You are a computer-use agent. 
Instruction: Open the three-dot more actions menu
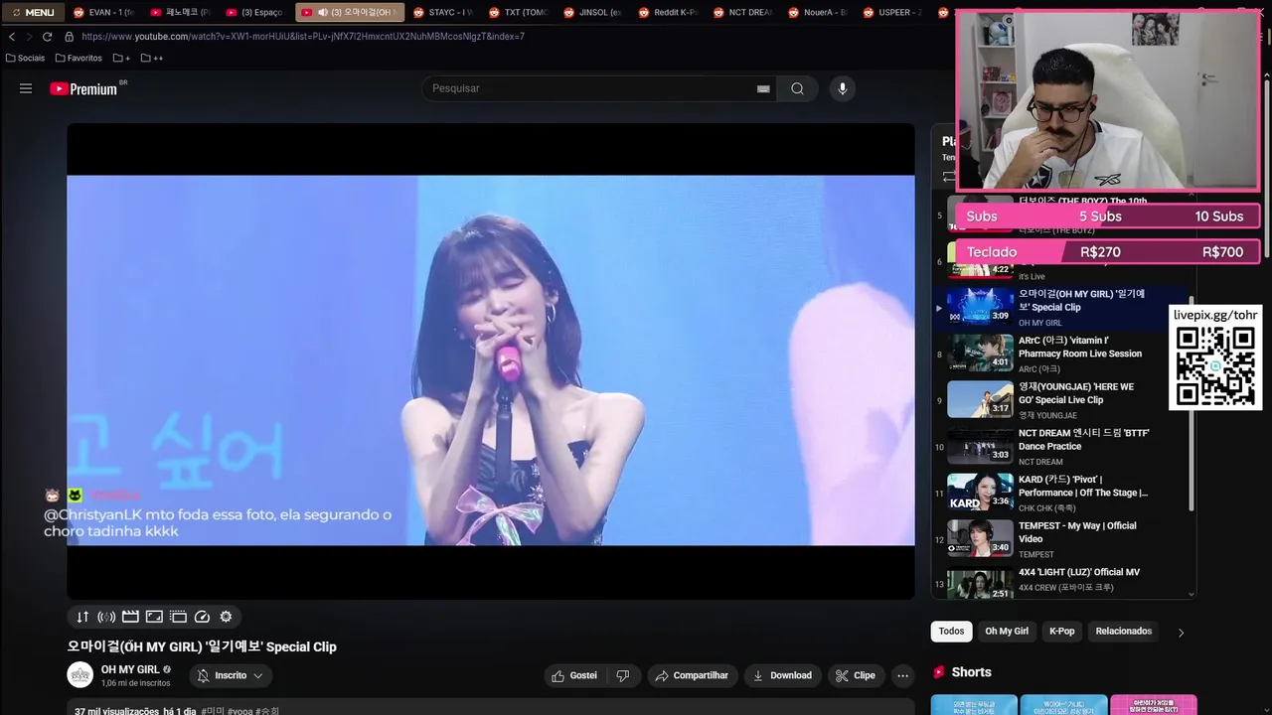(x=902, y=675)
